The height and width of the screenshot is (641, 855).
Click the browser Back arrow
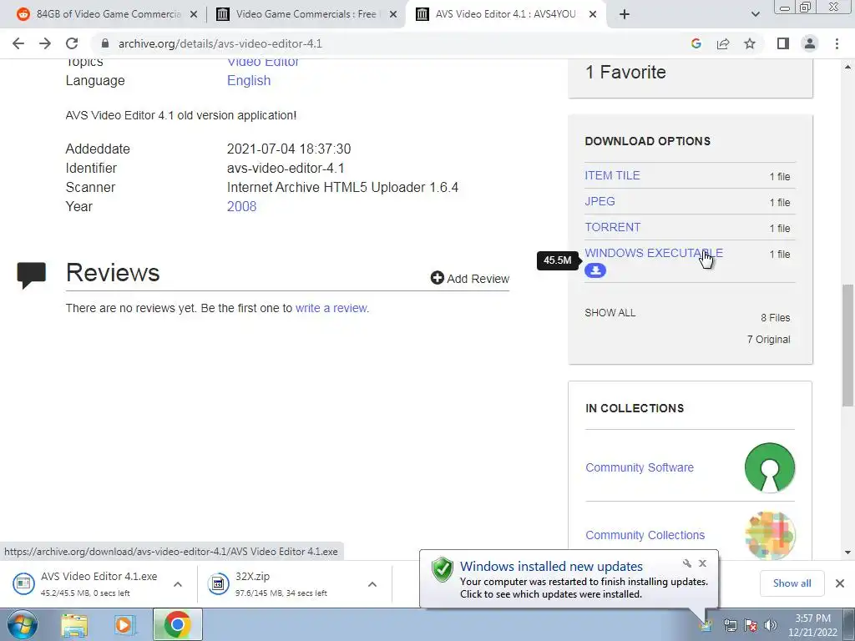pyautogui.click(x=18, y=43)
